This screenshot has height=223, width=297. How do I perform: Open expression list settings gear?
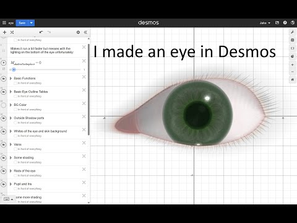coord(78,32)
